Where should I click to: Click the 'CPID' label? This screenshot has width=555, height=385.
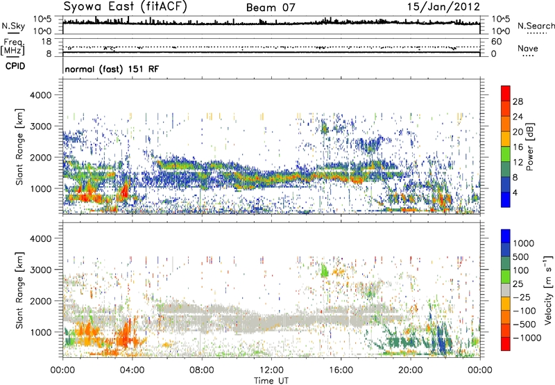pos(15,66)
